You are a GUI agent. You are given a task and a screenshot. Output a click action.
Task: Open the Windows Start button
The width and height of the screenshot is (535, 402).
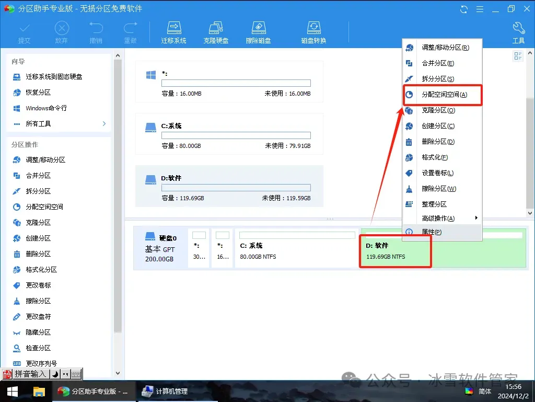point(13,392)
